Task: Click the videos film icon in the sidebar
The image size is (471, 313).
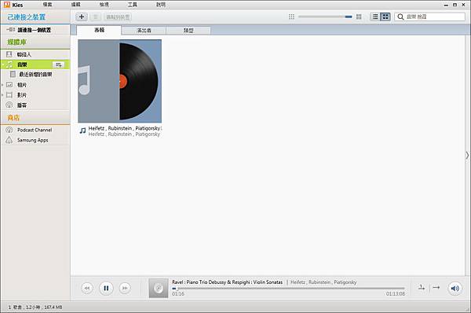Action: tap(9, 95)
